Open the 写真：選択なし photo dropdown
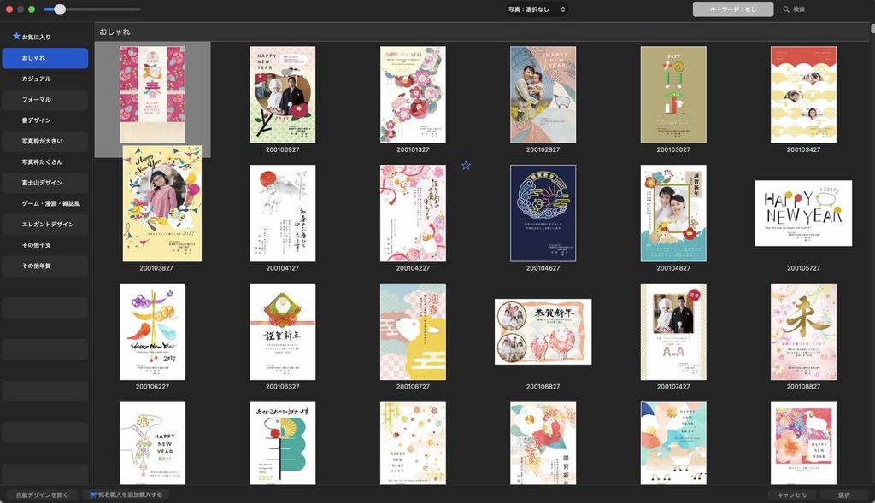 click(x=537, y=9)
